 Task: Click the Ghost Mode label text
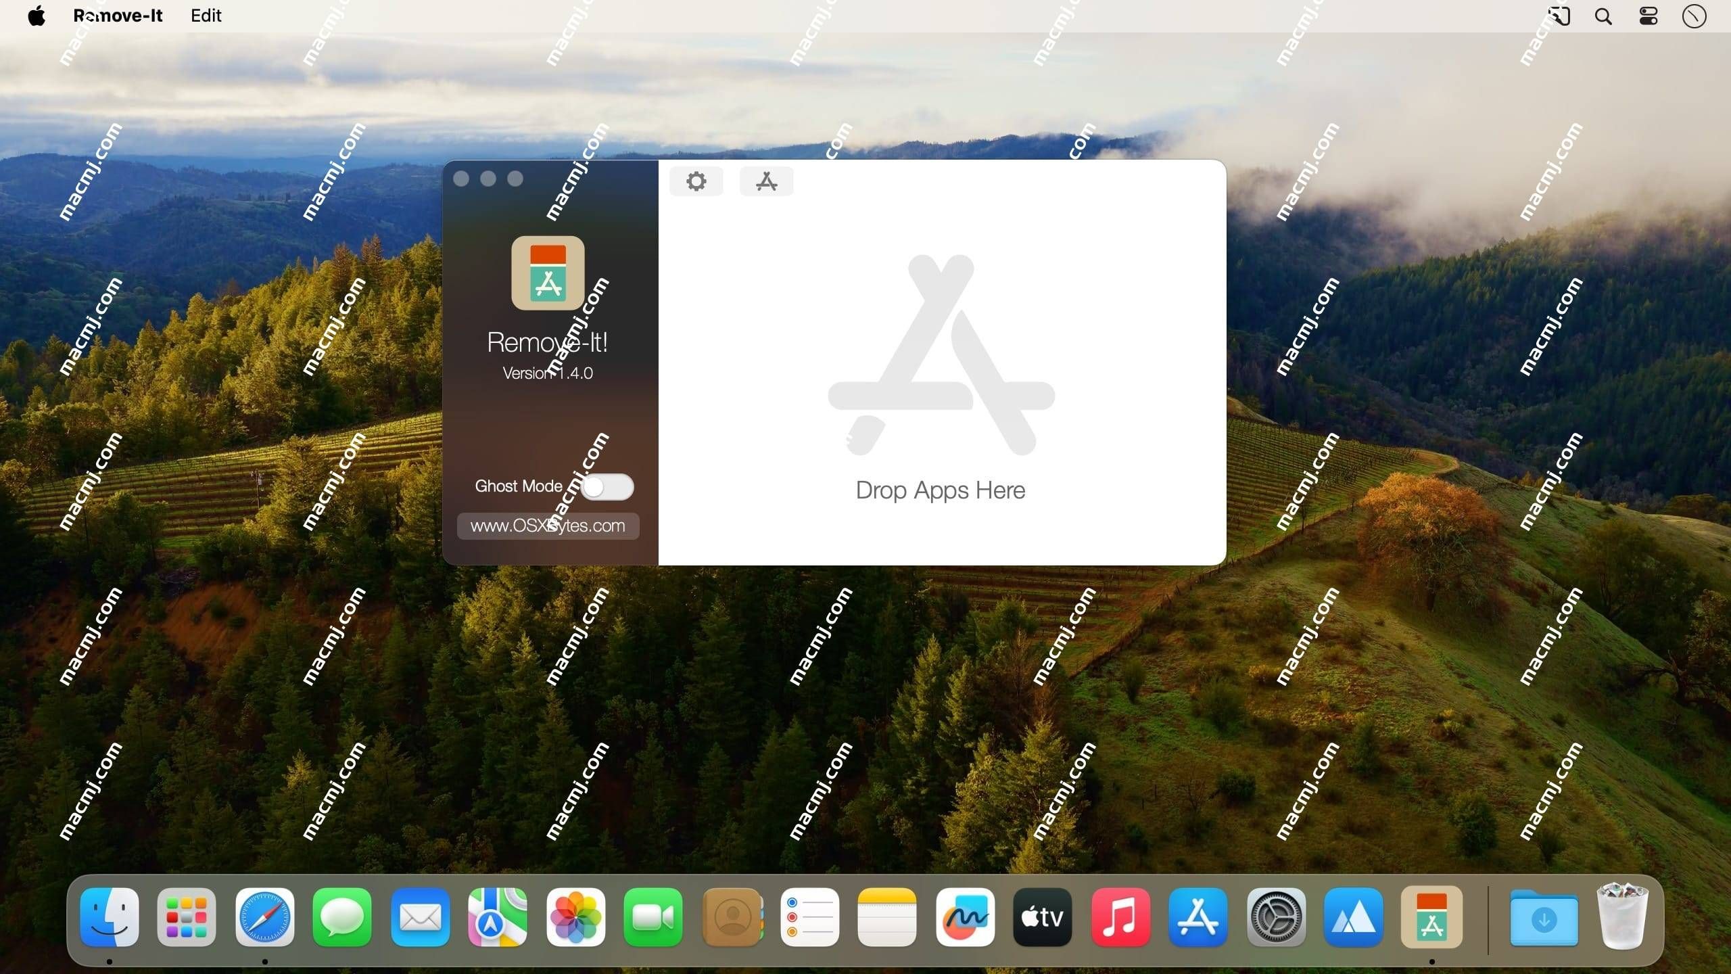click(x=519, y=486)
